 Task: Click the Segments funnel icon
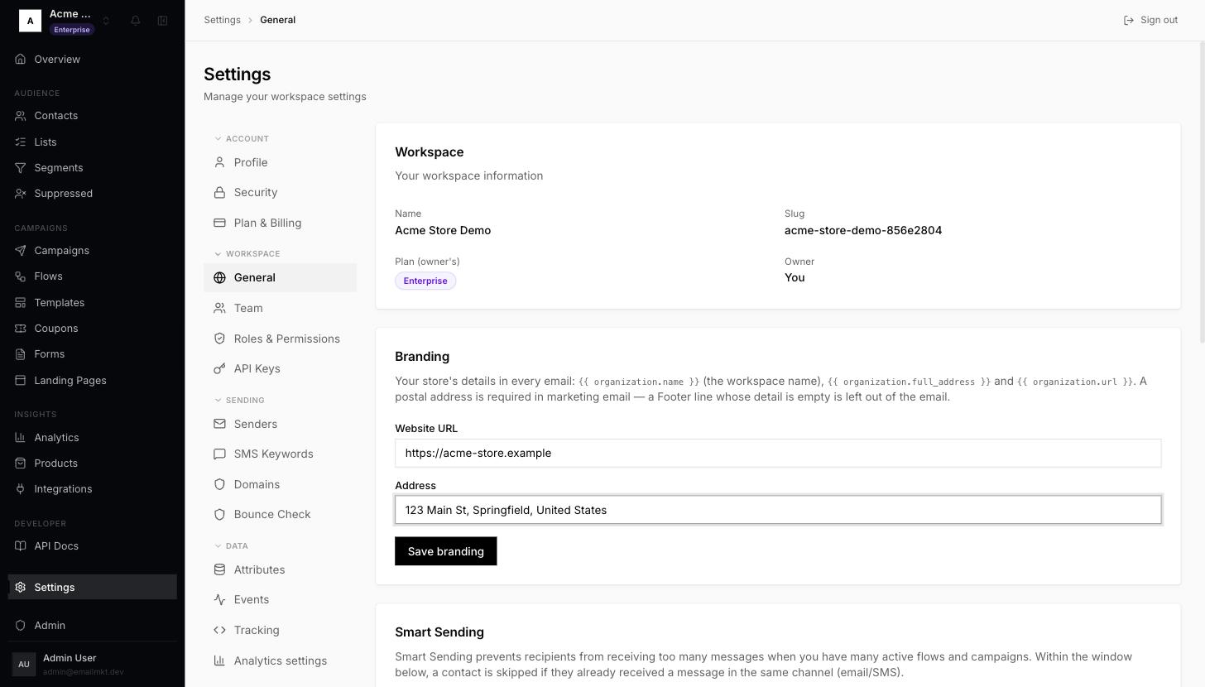pos(21,168)
